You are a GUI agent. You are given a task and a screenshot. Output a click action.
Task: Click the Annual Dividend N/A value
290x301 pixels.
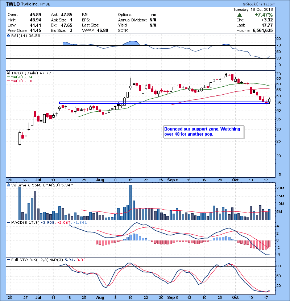pyautogui.click(x=153, y=20)
